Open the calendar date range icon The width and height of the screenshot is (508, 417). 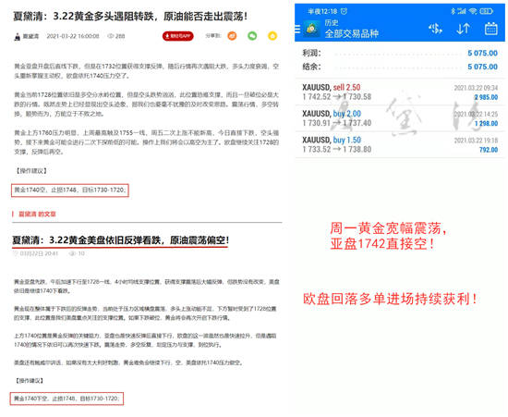(x=490, y=29)
